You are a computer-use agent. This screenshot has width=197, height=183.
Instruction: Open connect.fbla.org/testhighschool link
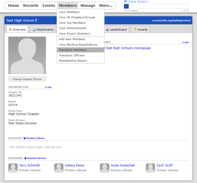pos(171,21)
